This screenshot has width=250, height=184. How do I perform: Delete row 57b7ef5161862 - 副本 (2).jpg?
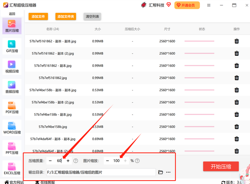237,53
